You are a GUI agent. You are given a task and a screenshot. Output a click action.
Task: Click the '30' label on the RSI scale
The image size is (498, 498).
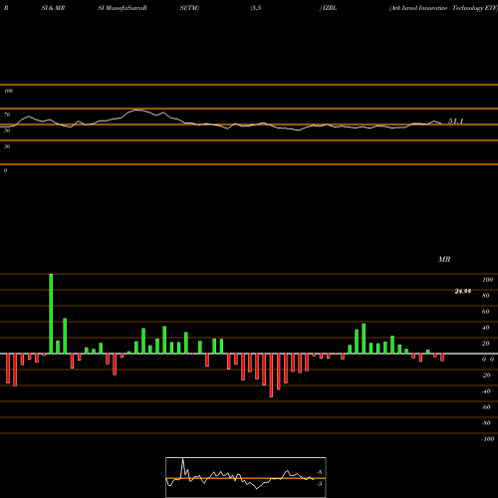(x=7, y=146)
